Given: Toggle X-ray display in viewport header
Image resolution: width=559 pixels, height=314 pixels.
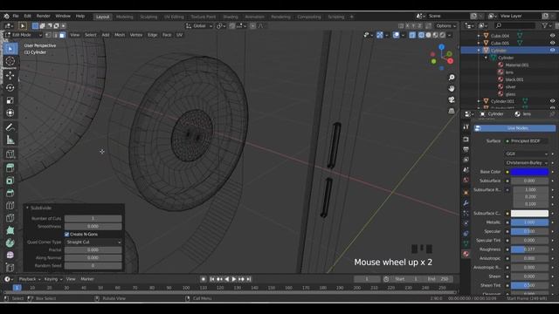Looking at the screenshot, I should tap(412, 35).
